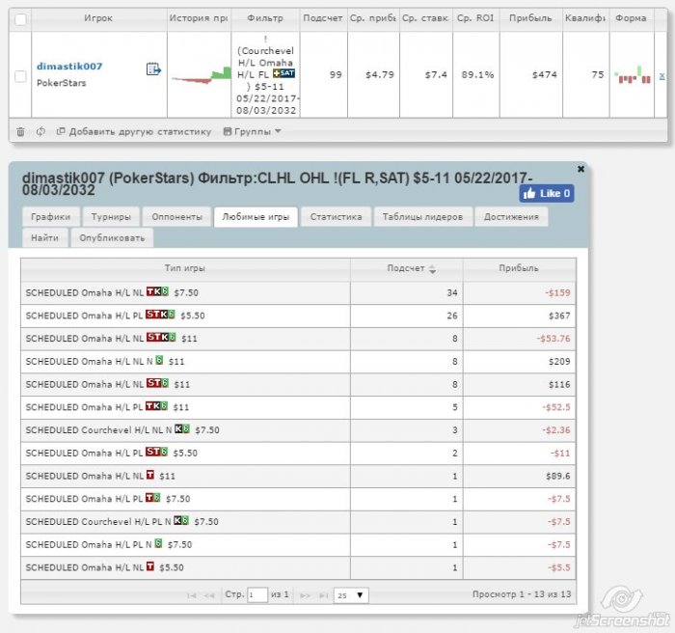
Task: Click the trash delete icon below player row
Action: 20,131
